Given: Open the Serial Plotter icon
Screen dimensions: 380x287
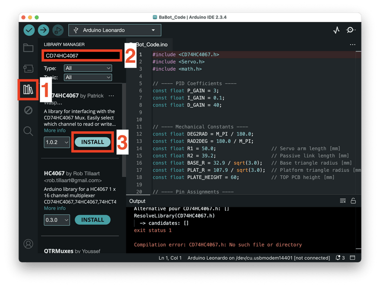Looking at the screenshot, I should 336,30.
